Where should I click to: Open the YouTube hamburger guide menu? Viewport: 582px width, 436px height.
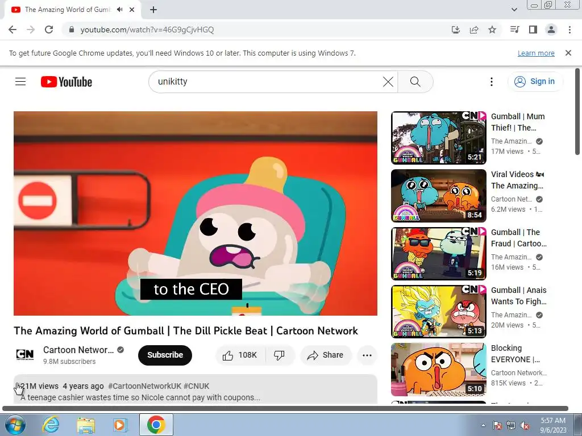(x=20, y=82)
